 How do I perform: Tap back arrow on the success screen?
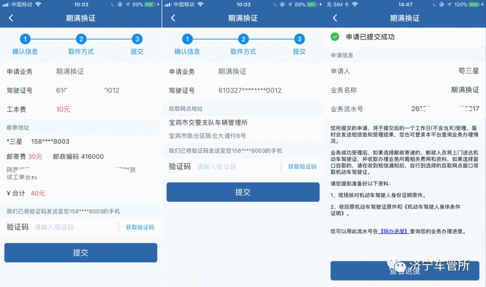[335, 18]
